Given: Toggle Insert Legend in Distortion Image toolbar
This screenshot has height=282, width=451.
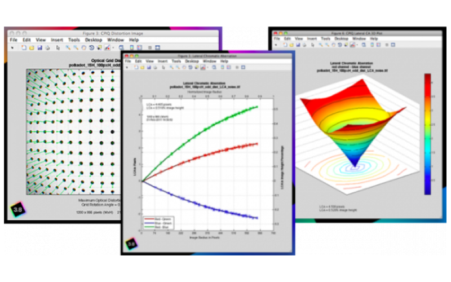Looking at the screenshot, I should tap(139, 48).
